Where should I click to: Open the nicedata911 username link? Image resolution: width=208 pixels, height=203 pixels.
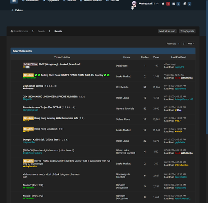click(148, 4)
